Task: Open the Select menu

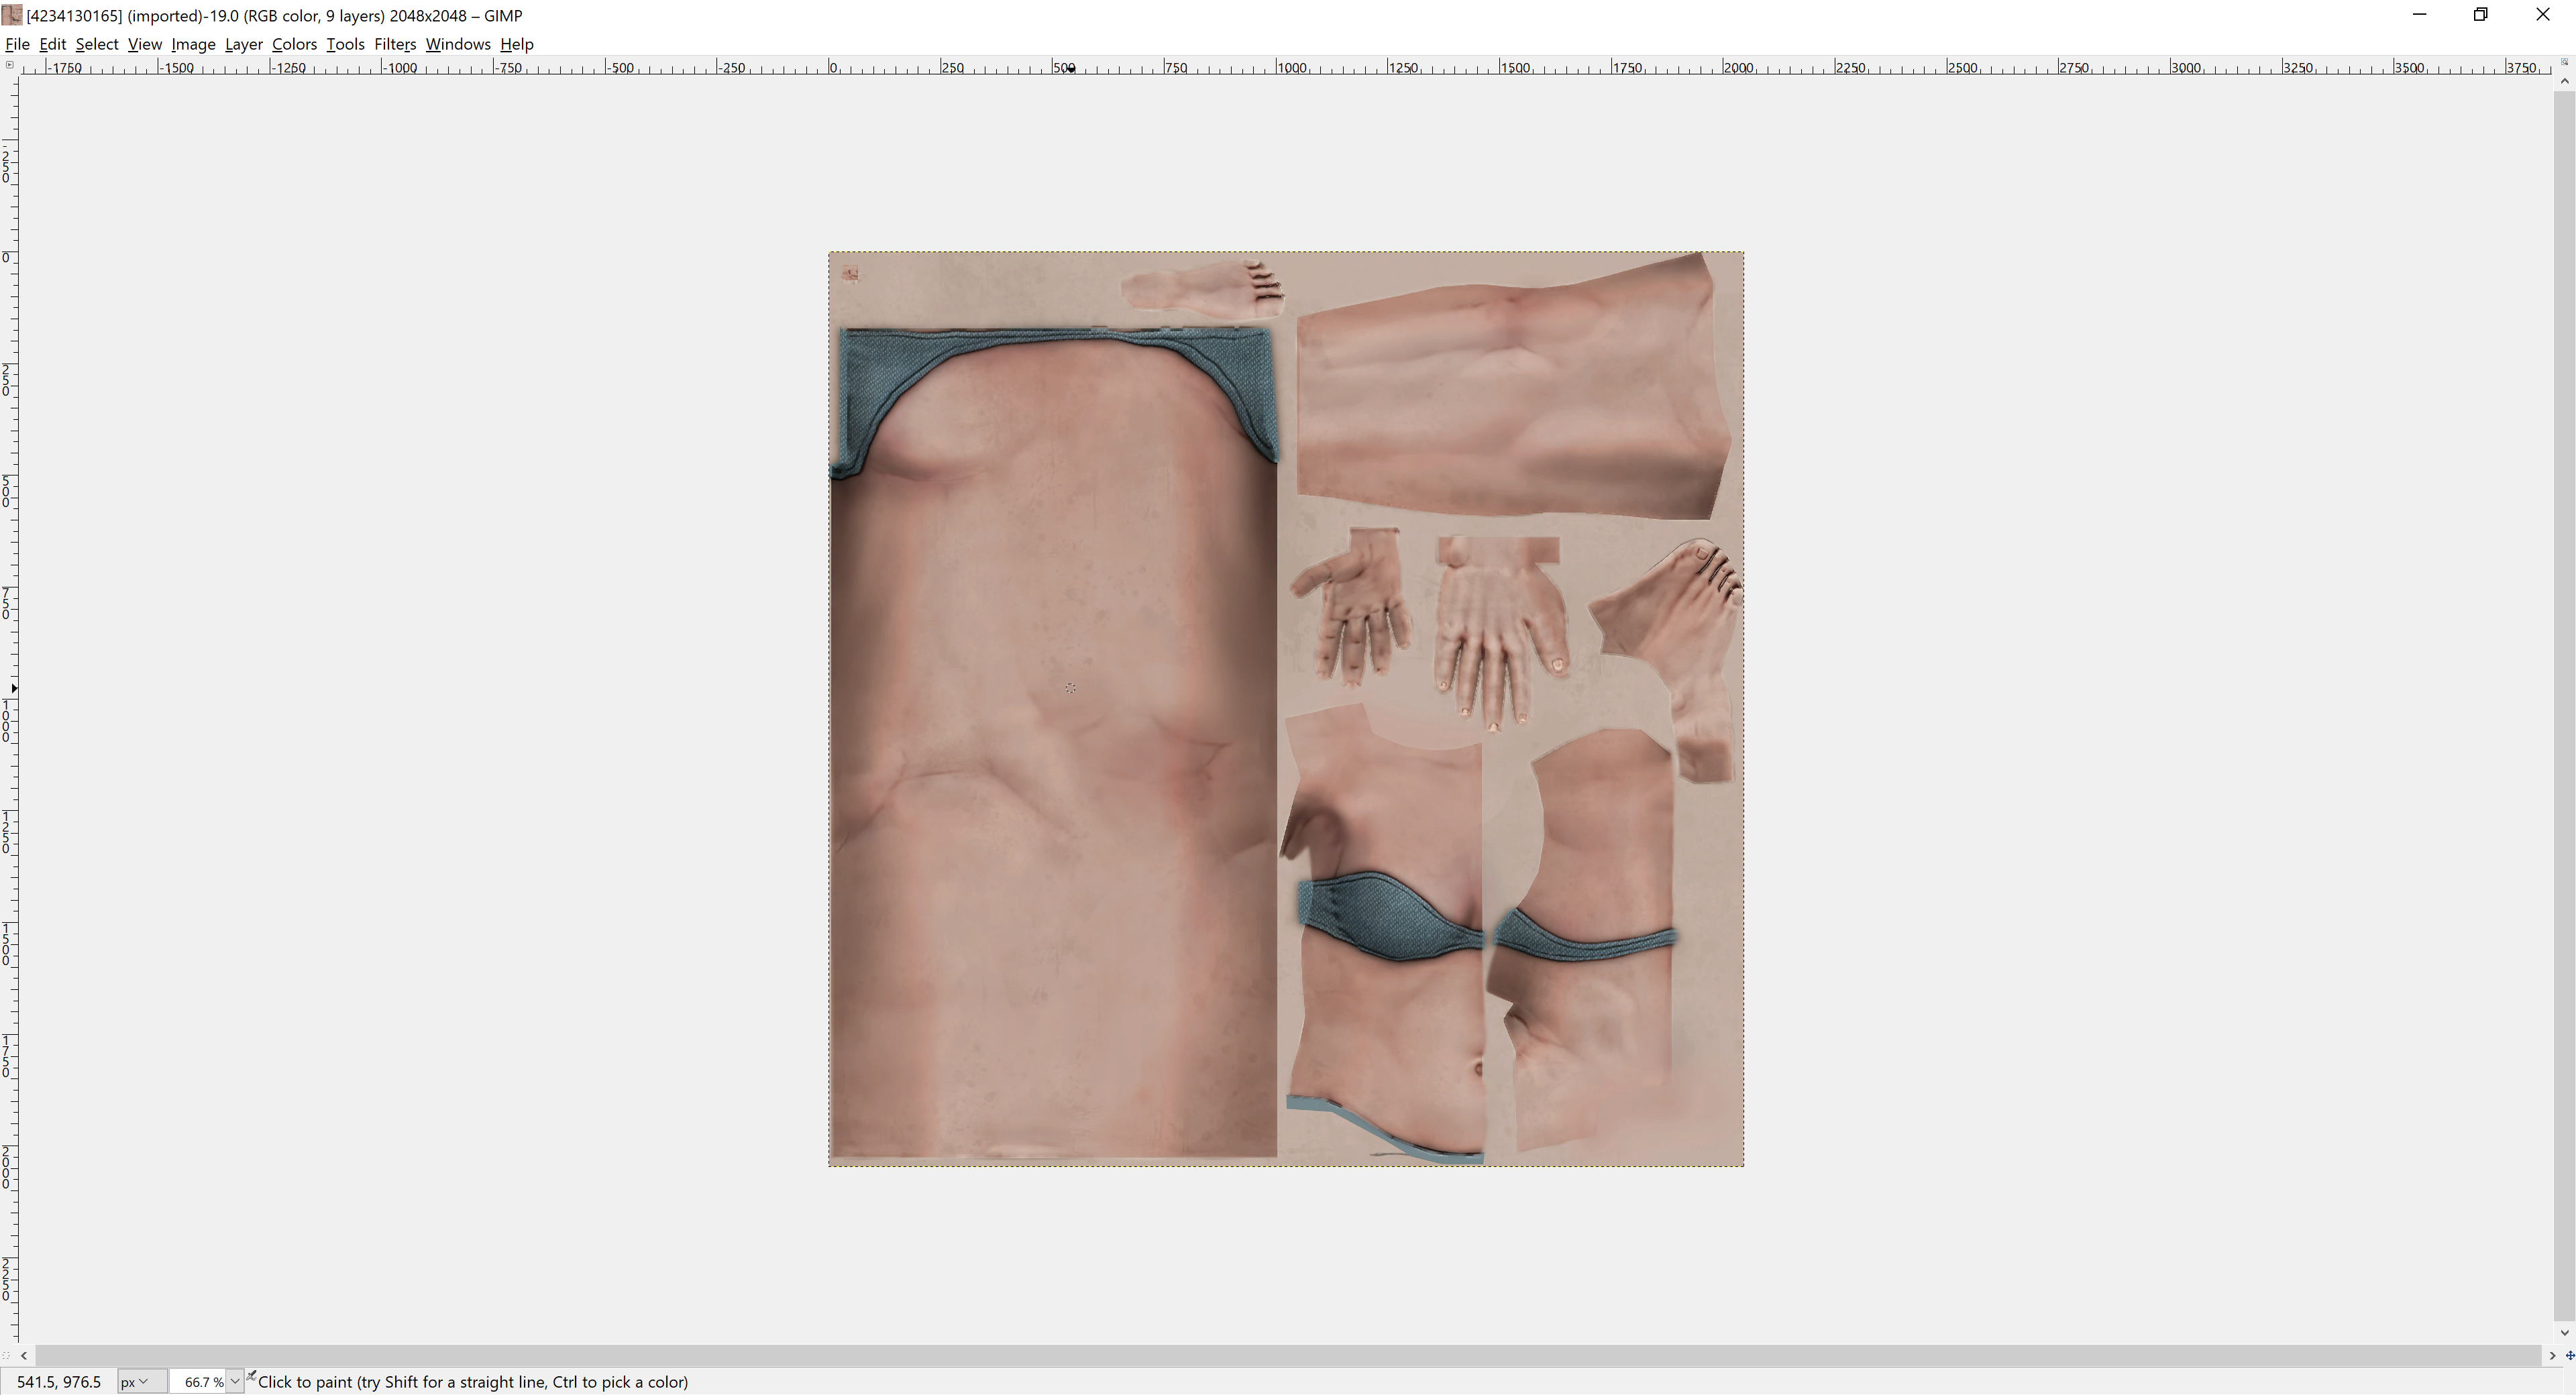Action: pos(97,44)
